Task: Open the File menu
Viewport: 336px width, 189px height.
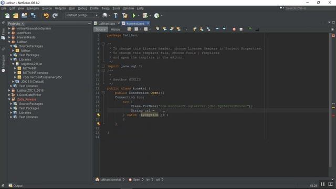Action: 4,8
